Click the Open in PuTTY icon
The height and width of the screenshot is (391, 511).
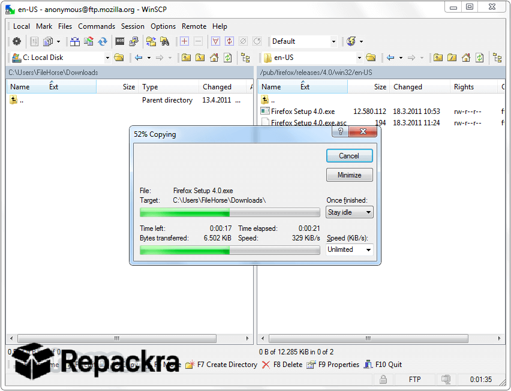(x=134, y=41)
